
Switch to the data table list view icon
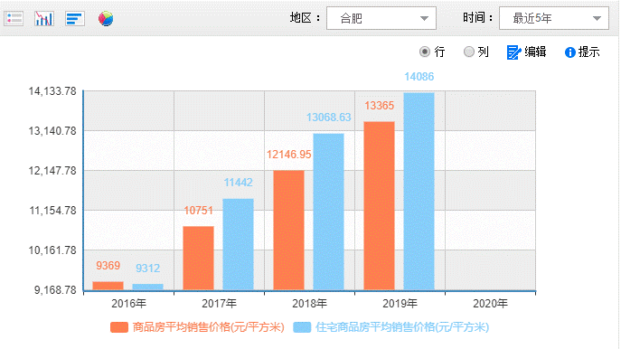click(14, 18)
